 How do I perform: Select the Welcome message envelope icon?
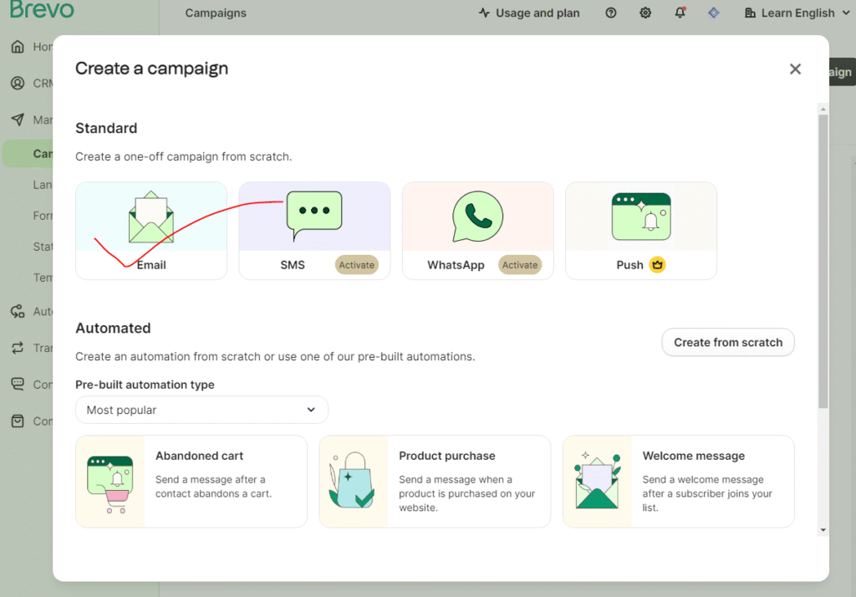(597, 482)
